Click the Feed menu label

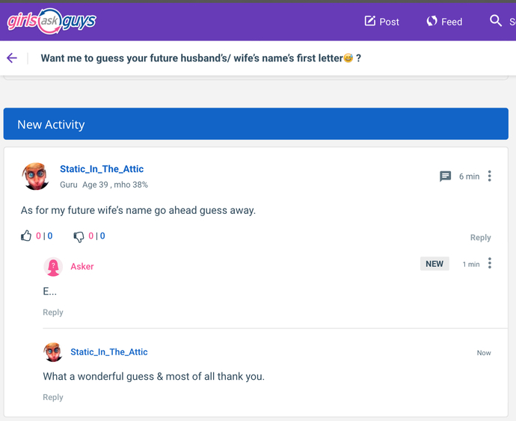(452, 22)
